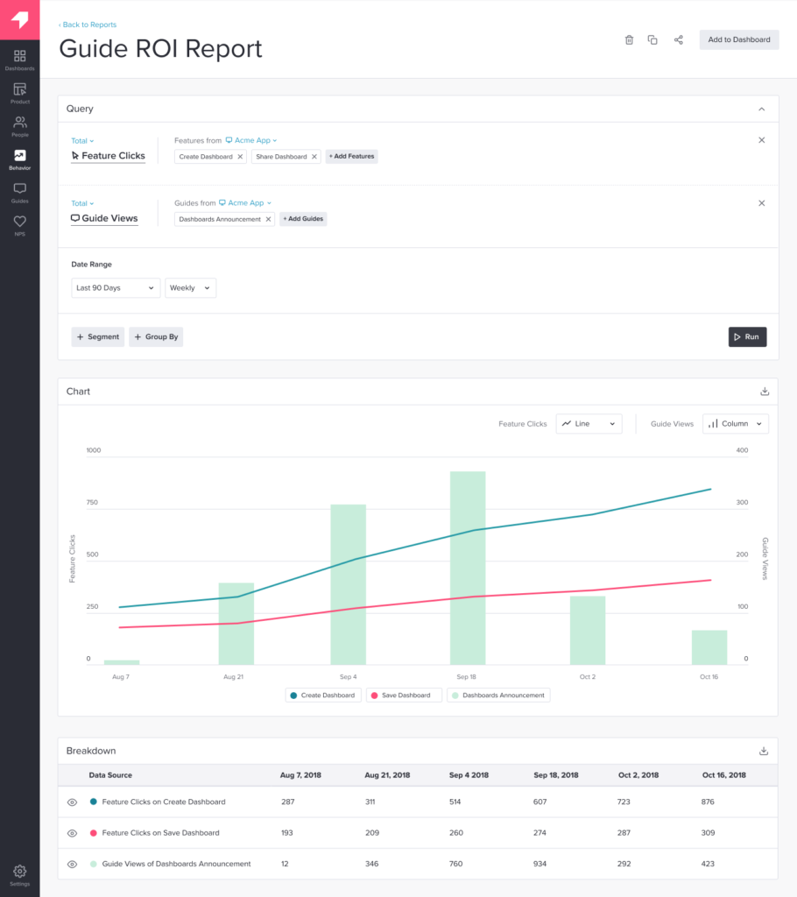The height and width of the screenshot is (897, 797).
Task: Open the Total dropdown above Feature Clicks
Action: [82, 141]
